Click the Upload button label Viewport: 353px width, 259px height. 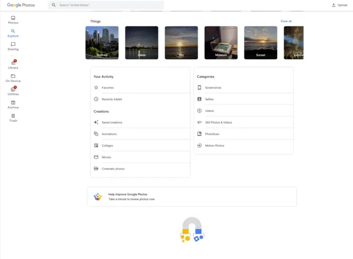coord(343,5)
